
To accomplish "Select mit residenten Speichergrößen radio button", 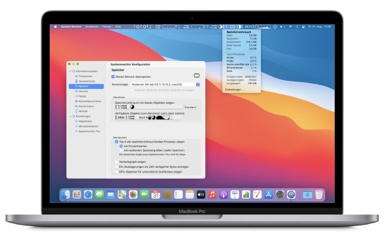I will click(x=121, y=150).
